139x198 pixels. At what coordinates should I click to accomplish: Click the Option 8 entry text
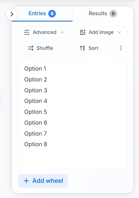[36, 144]
